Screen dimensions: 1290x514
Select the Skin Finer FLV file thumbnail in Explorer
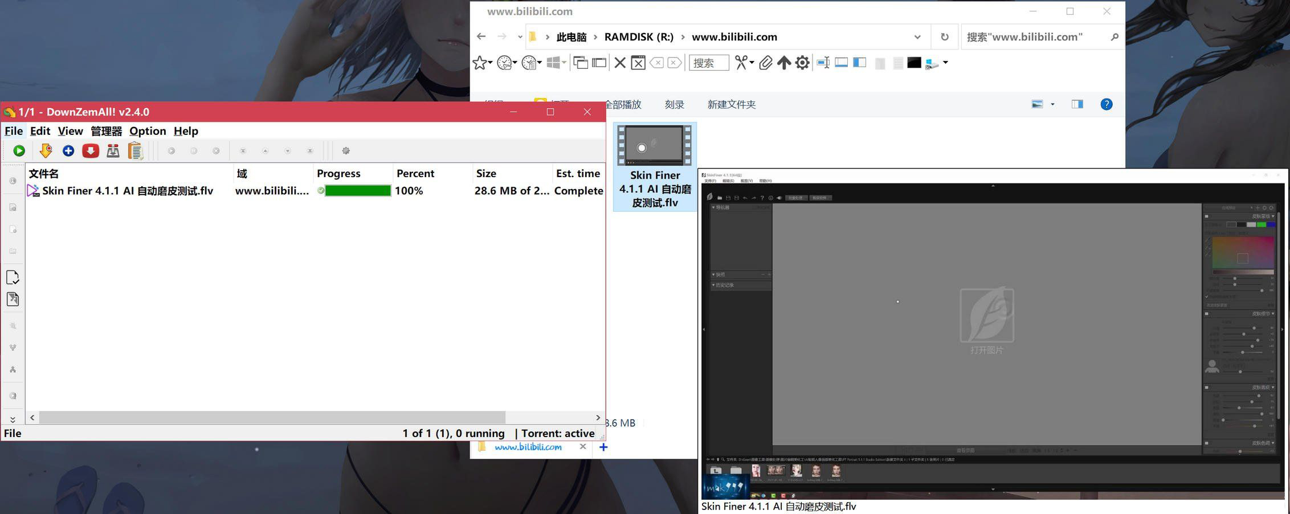(655, 167)
